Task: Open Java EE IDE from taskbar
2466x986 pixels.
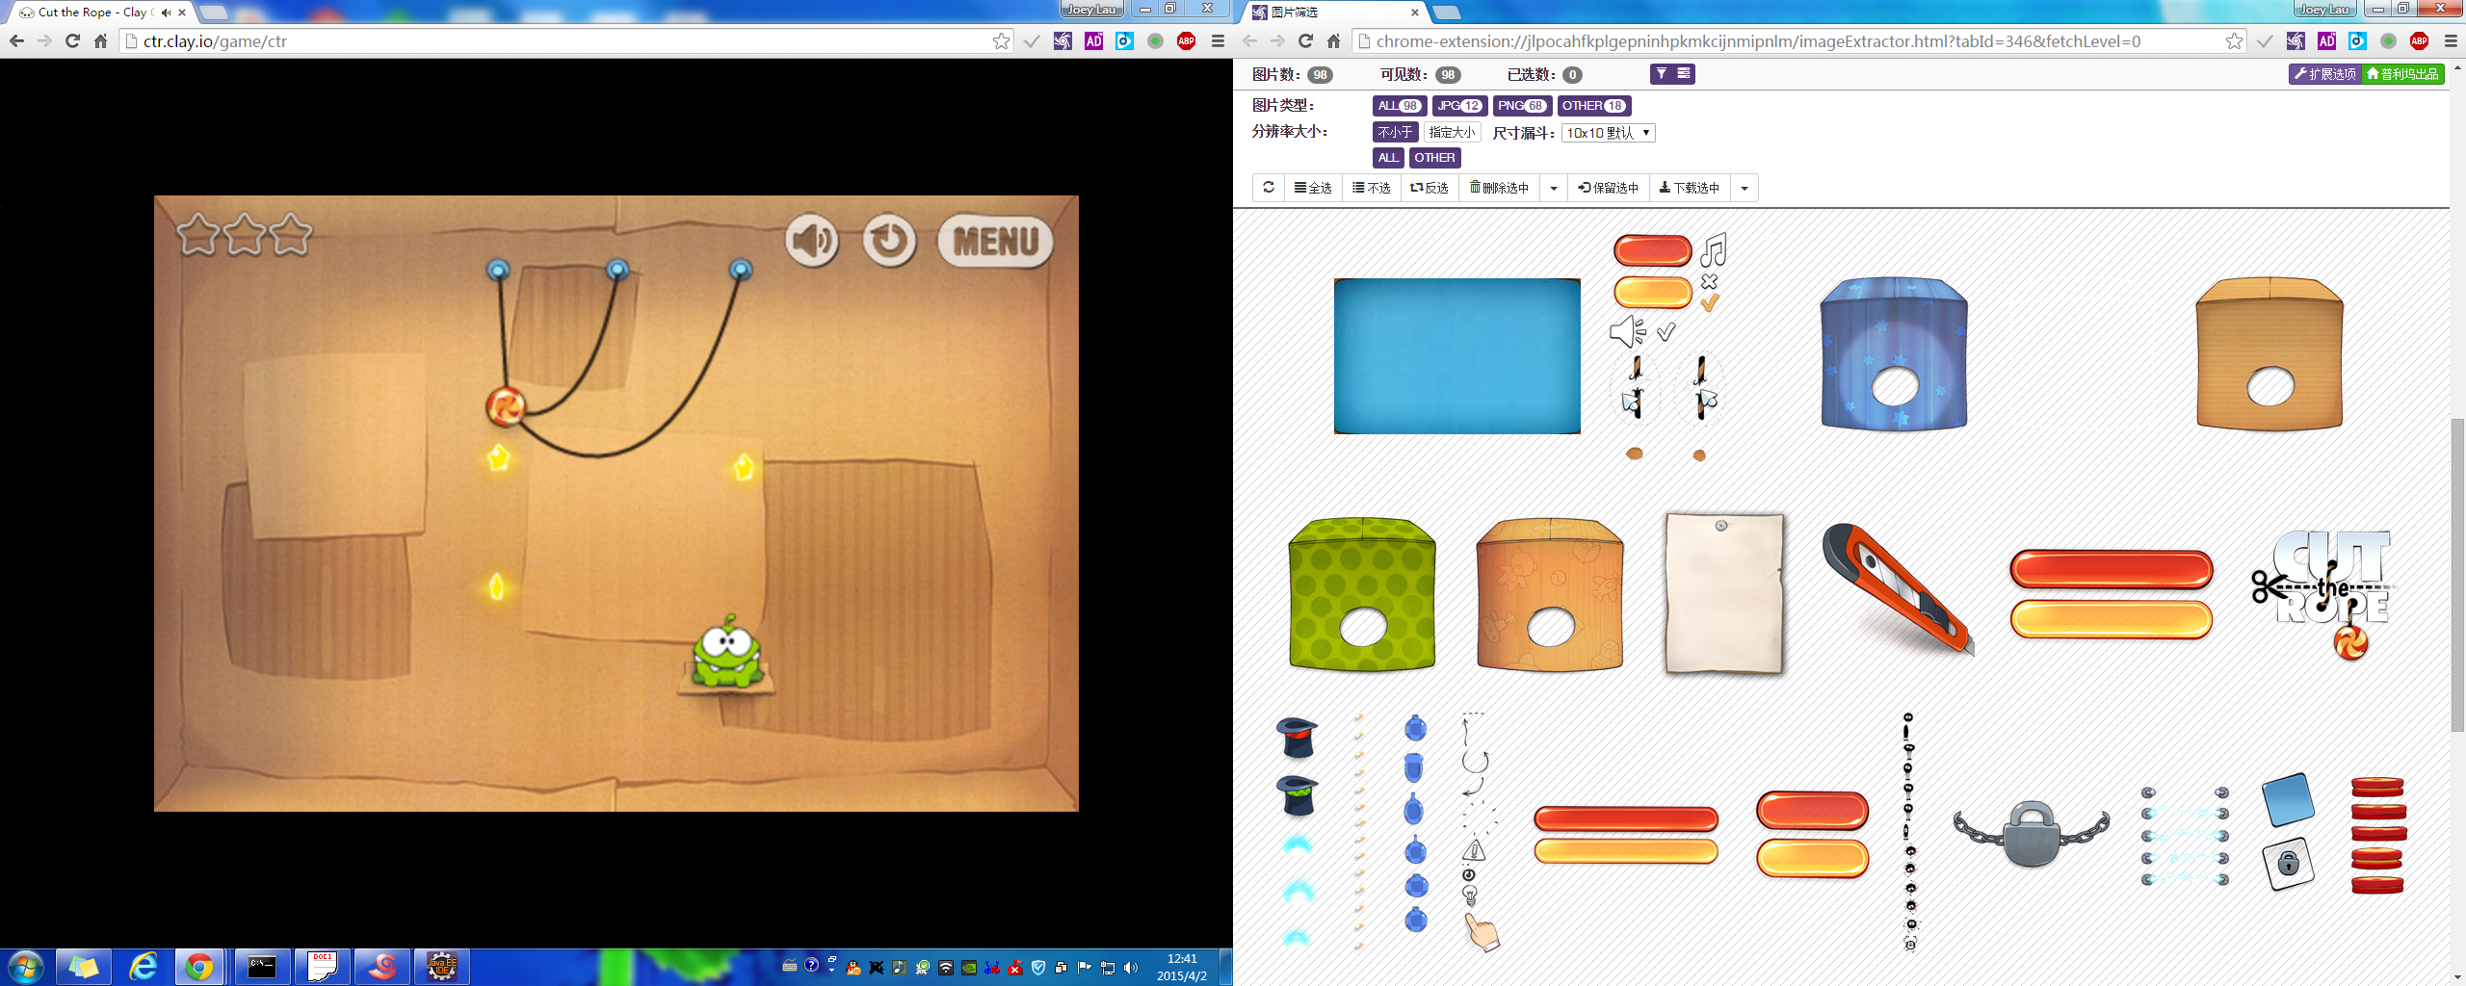Action: pos(442,967)
